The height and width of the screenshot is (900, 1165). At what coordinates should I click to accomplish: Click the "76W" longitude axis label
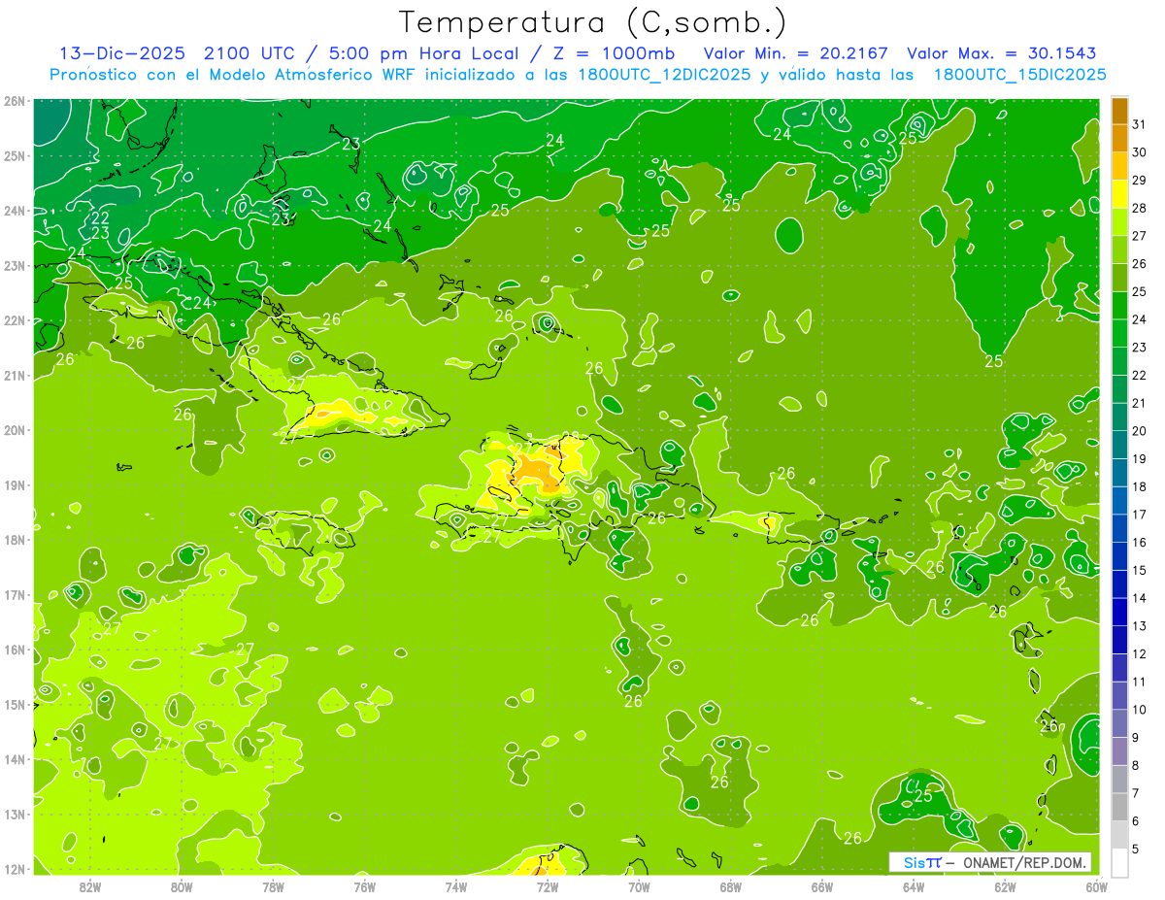[x=364, y=886]
